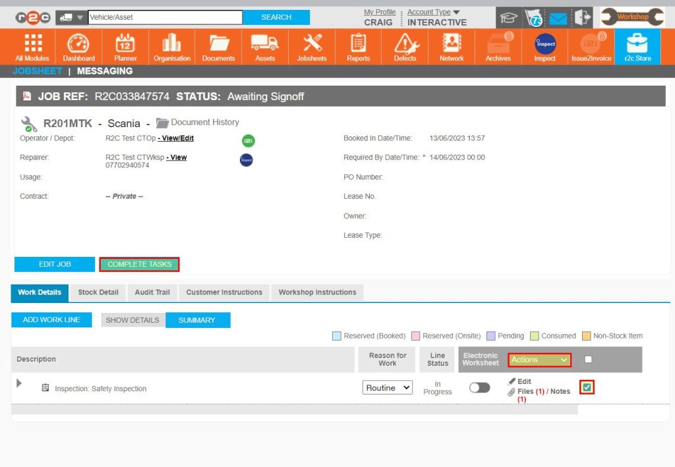Viewport: 675px width, 467px height.
Task: Tick the checkbox beside the Safety Inspection line
Action: tap(586, 387)
